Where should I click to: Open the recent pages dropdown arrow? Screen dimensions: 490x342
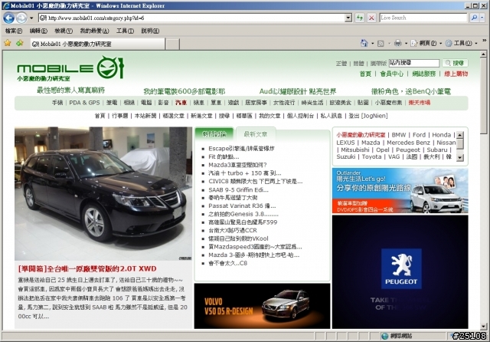click(x=31, y=18)
